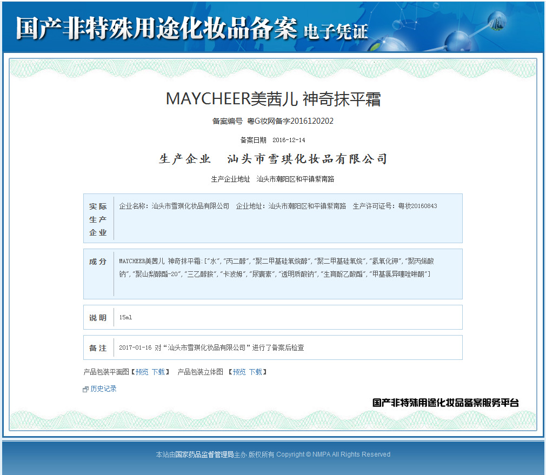
Task: Select the 15ml description value
Action: click(125, 317)
